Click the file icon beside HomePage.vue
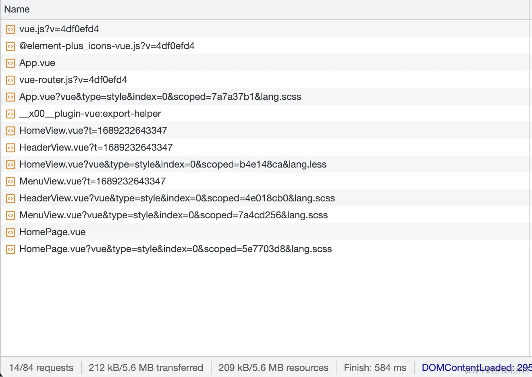532x377 pixels. (10, 232)
